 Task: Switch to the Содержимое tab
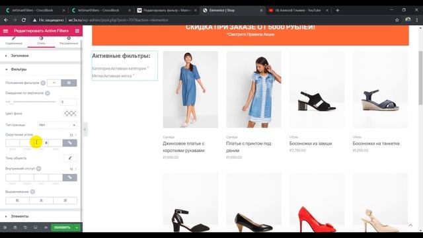[x=14, y=41]
